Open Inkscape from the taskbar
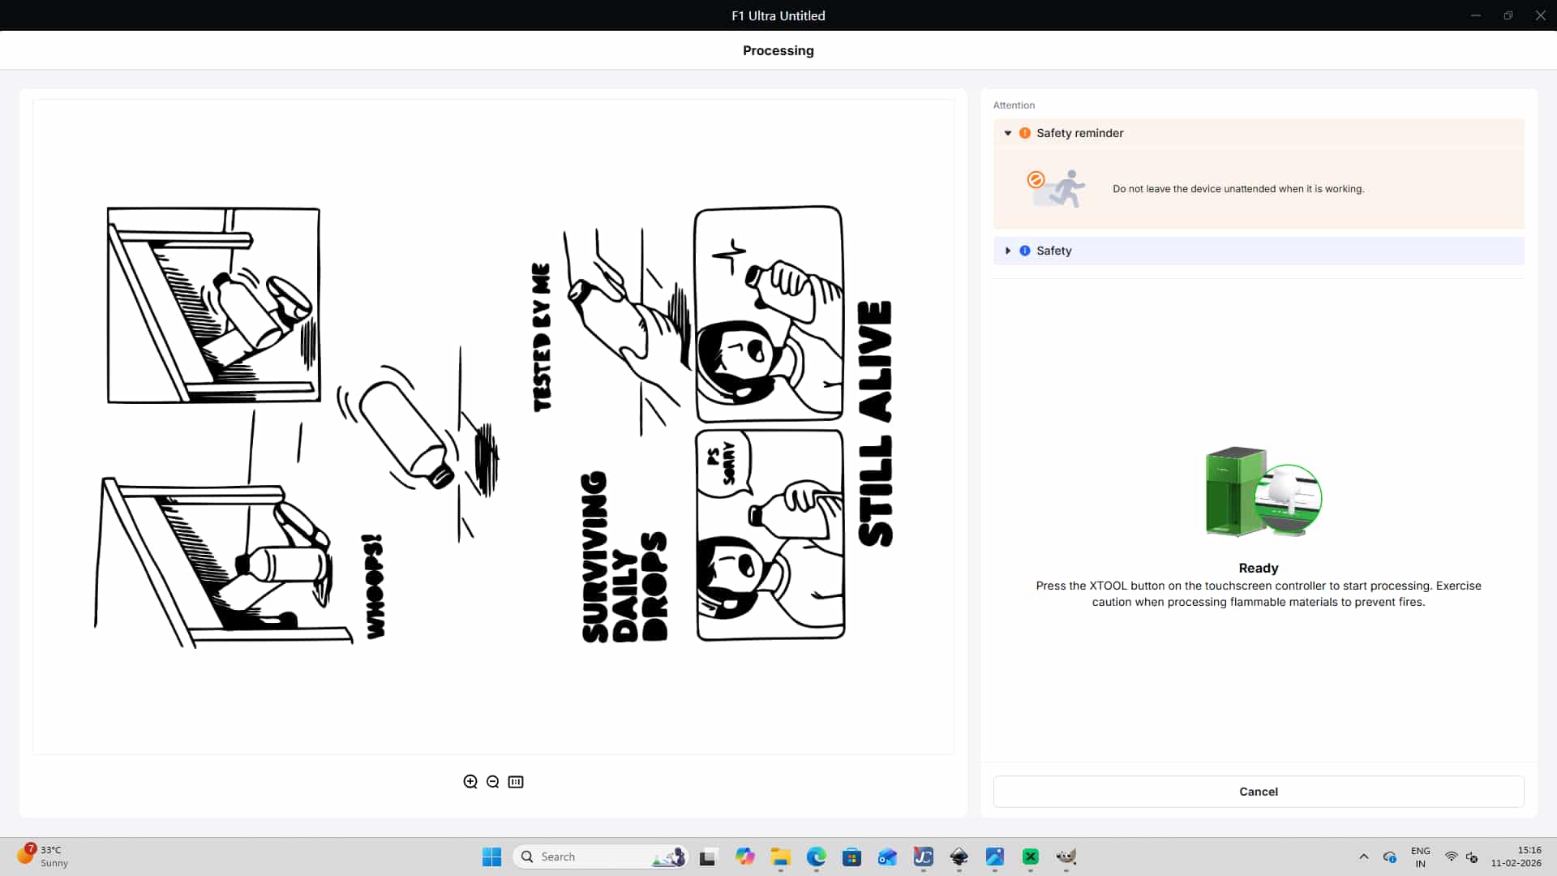 tap(959, 857)
